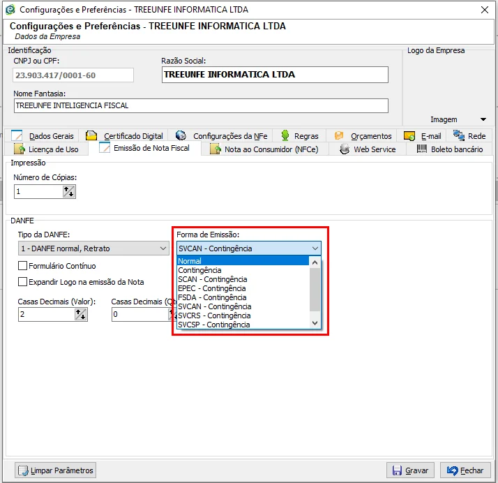Click the emission list scroll down arrow
This screenshot has width=498, height=483.
tap(315, 323)
